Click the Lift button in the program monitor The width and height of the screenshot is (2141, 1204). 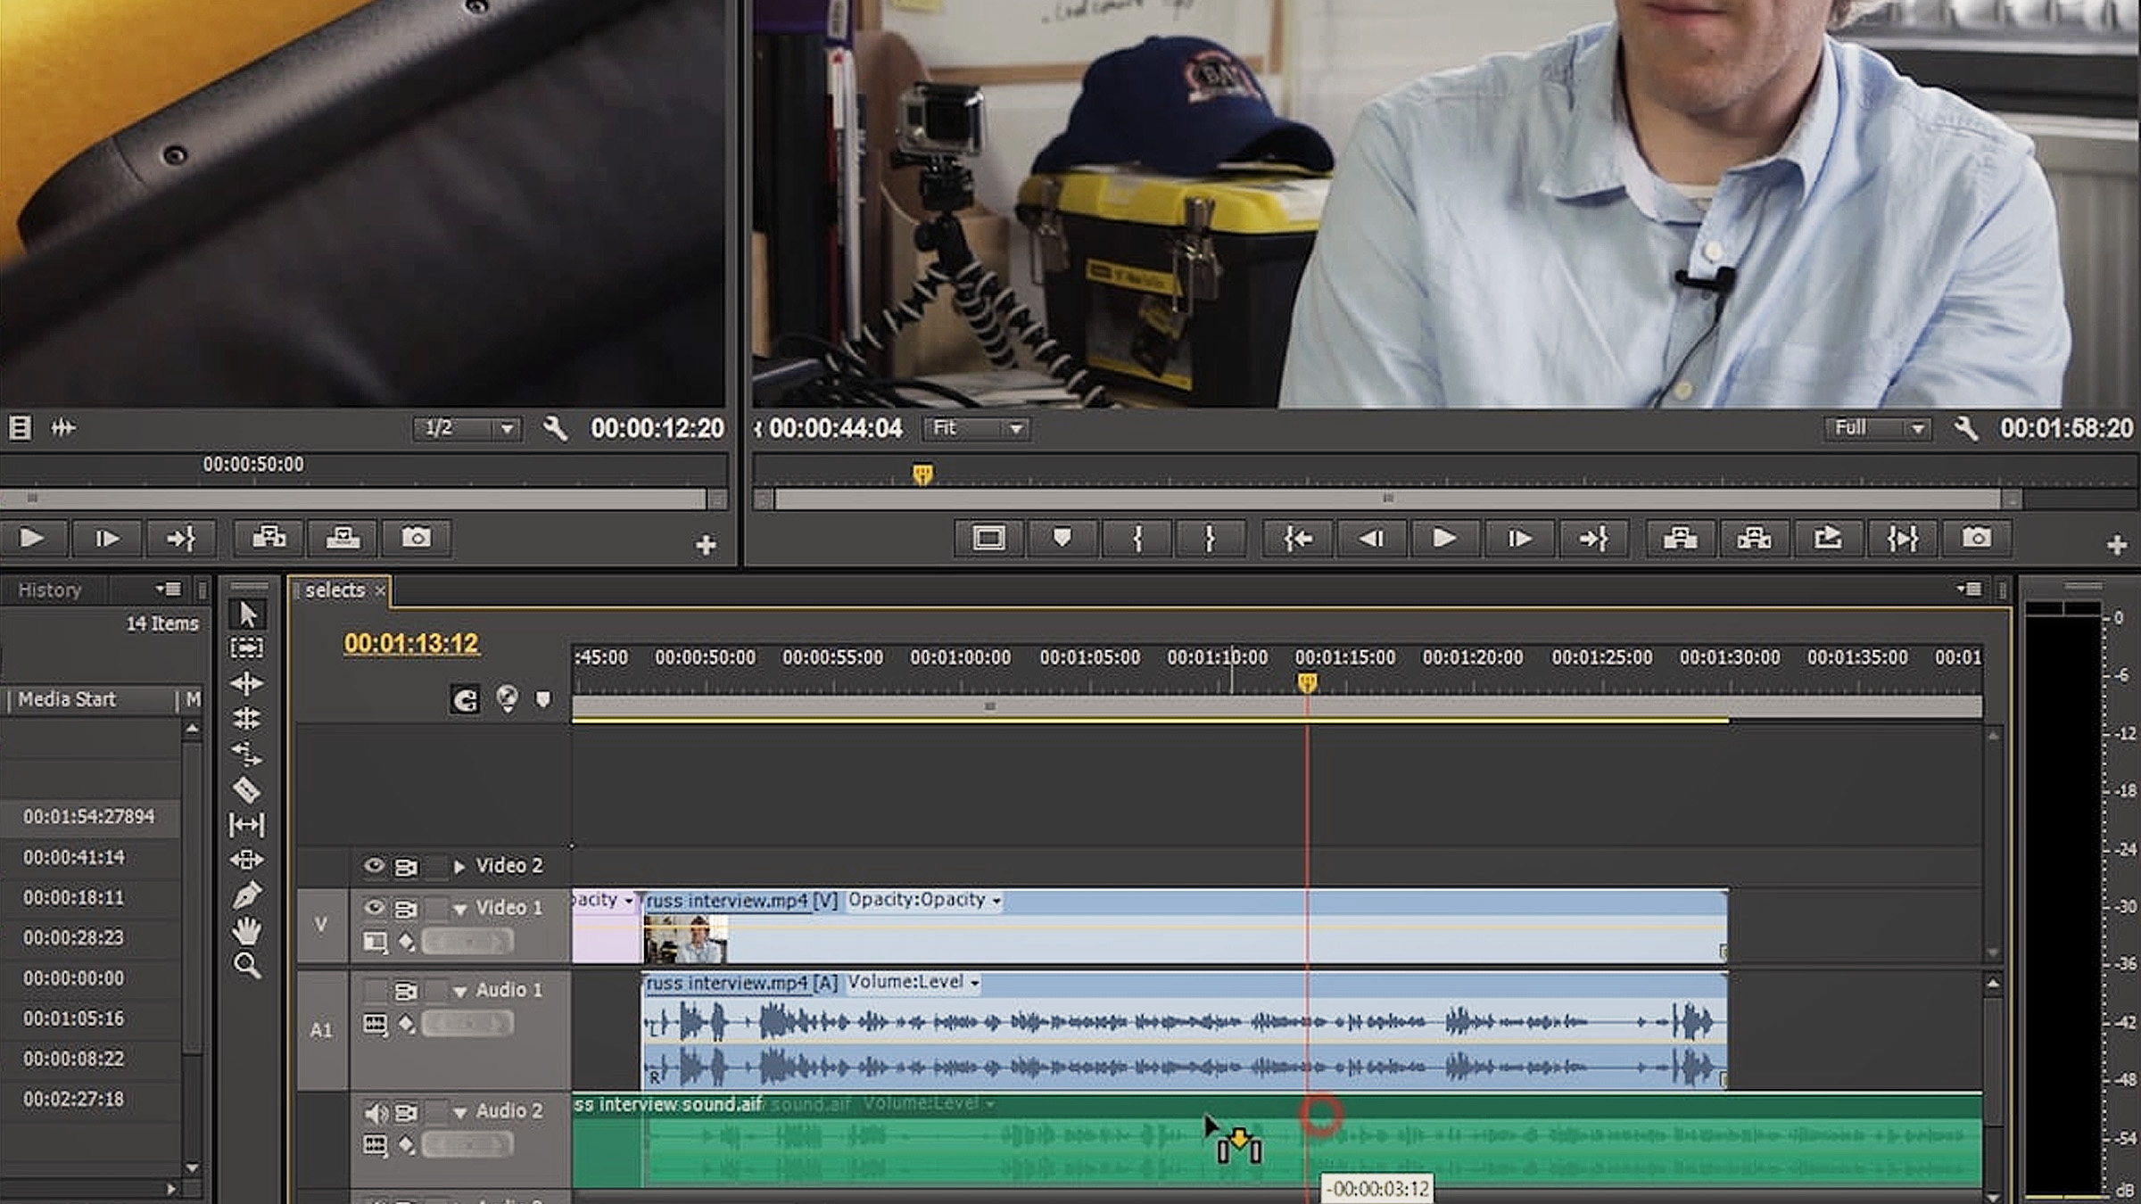1679,538
